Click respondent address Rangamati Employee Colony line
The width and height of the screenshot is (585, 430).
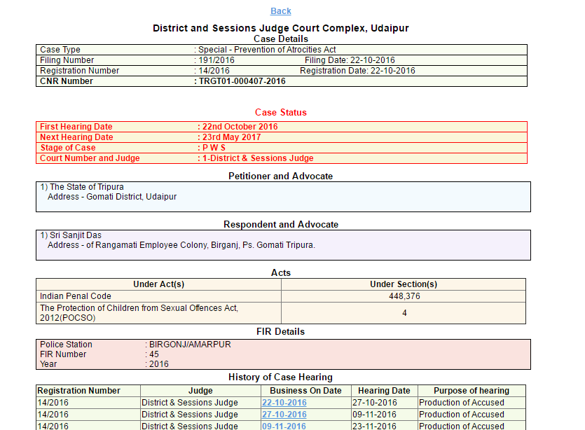[181, 245]
